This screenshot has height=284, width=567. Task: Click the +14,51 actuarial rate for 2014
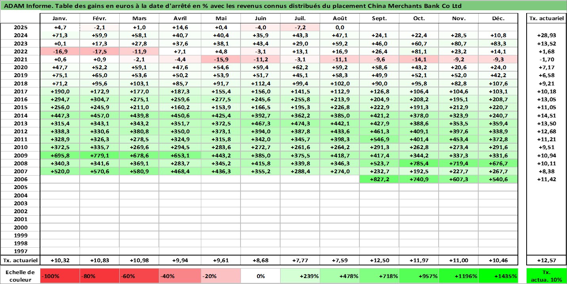click(x=546, y=115)
